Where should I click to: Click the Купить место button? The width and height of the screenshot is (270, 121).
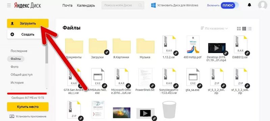point(28,107)
